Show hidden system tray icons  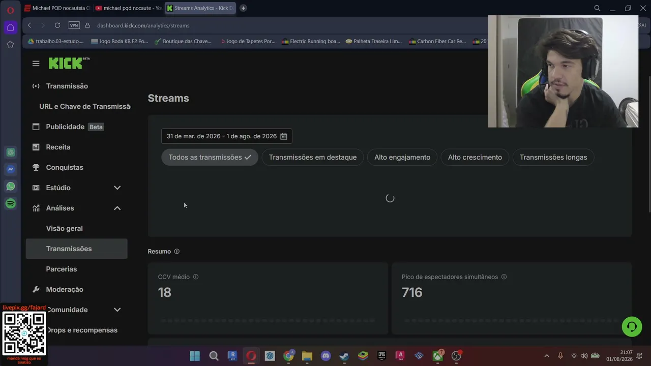click(x=547, y=356)
